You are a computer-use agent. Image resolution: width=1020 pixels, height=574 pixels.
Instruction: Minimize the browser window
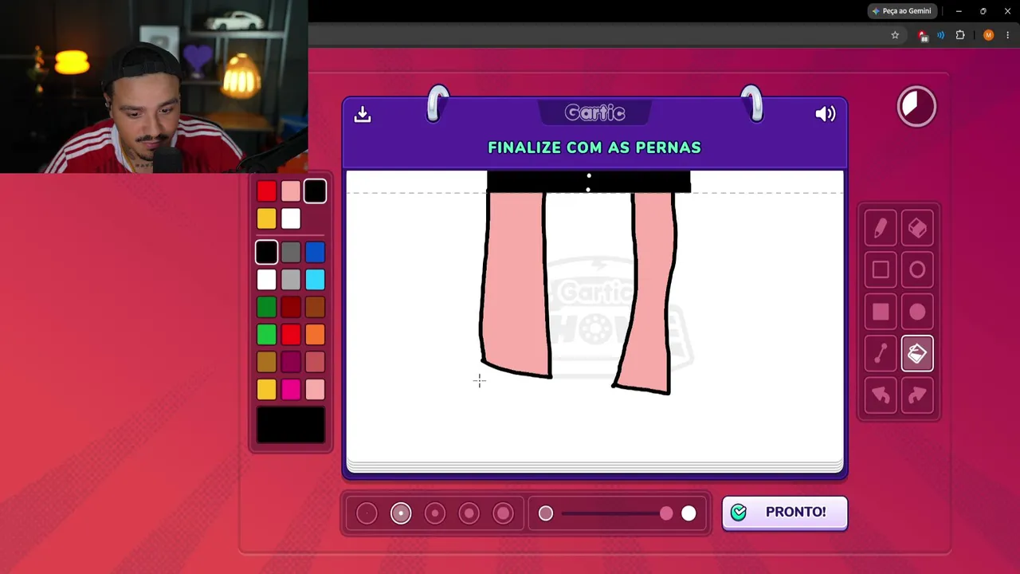pos(959,11)
